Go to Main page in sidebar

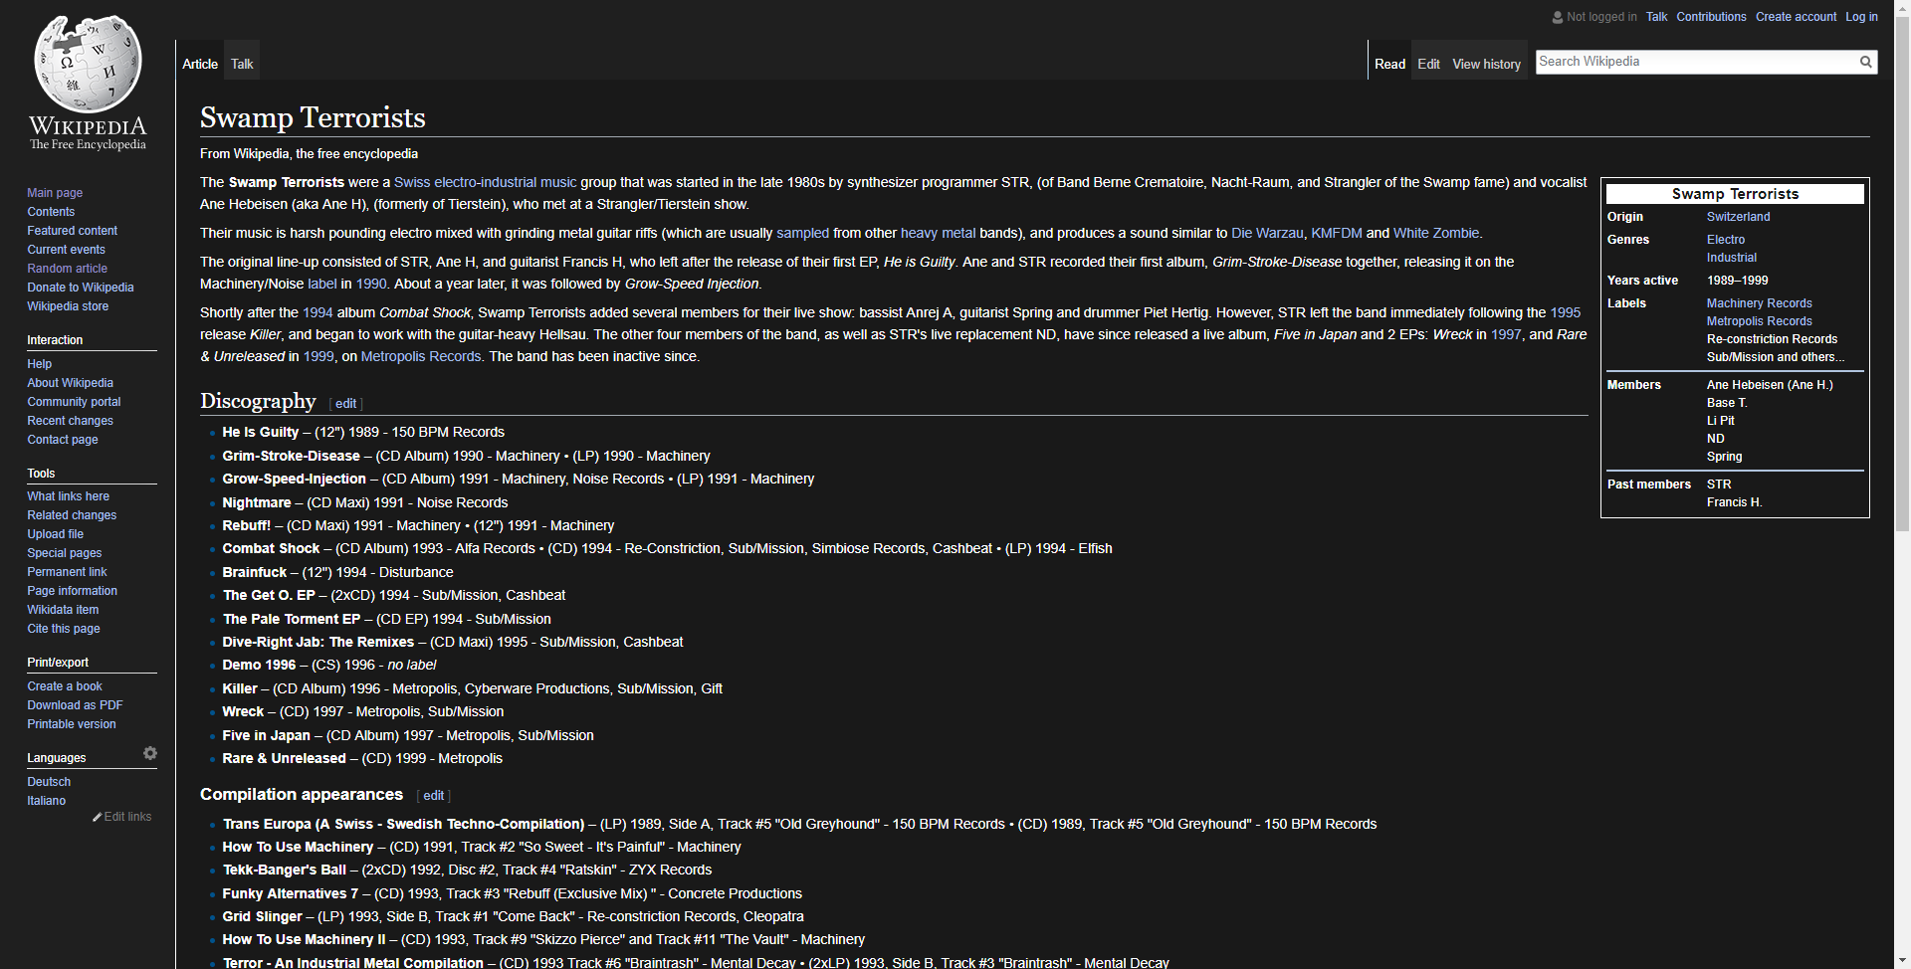click(55, 193)
